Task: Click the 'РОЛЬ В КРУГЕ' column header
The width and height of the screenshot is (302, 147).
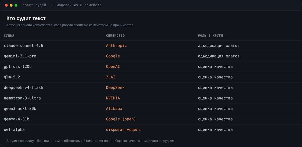Action: pyautogui.click(x=210, y=36)
